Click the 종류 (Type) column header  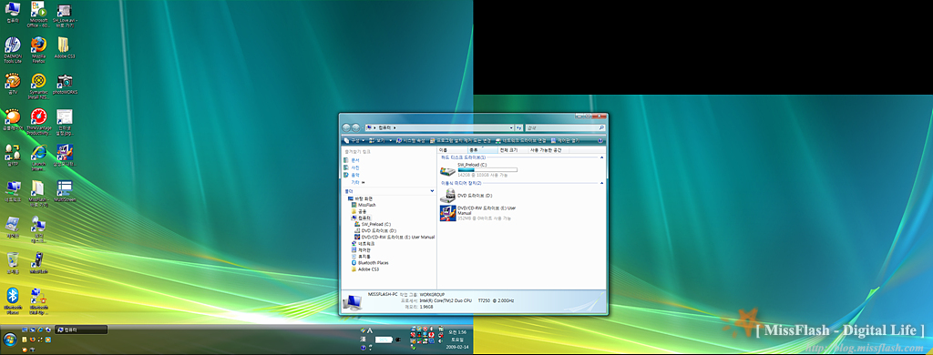[483, 150]
